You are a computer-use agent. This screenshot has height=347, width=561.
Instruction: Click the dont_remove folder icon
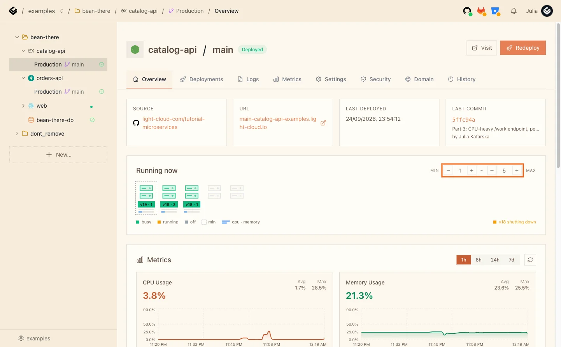click(x=25, y=134)
